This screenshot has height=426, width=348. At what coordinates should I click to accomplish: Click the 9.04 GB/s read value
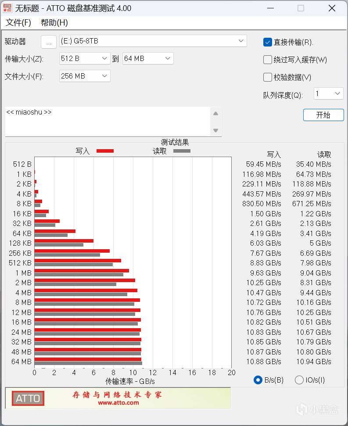point(316,273)
